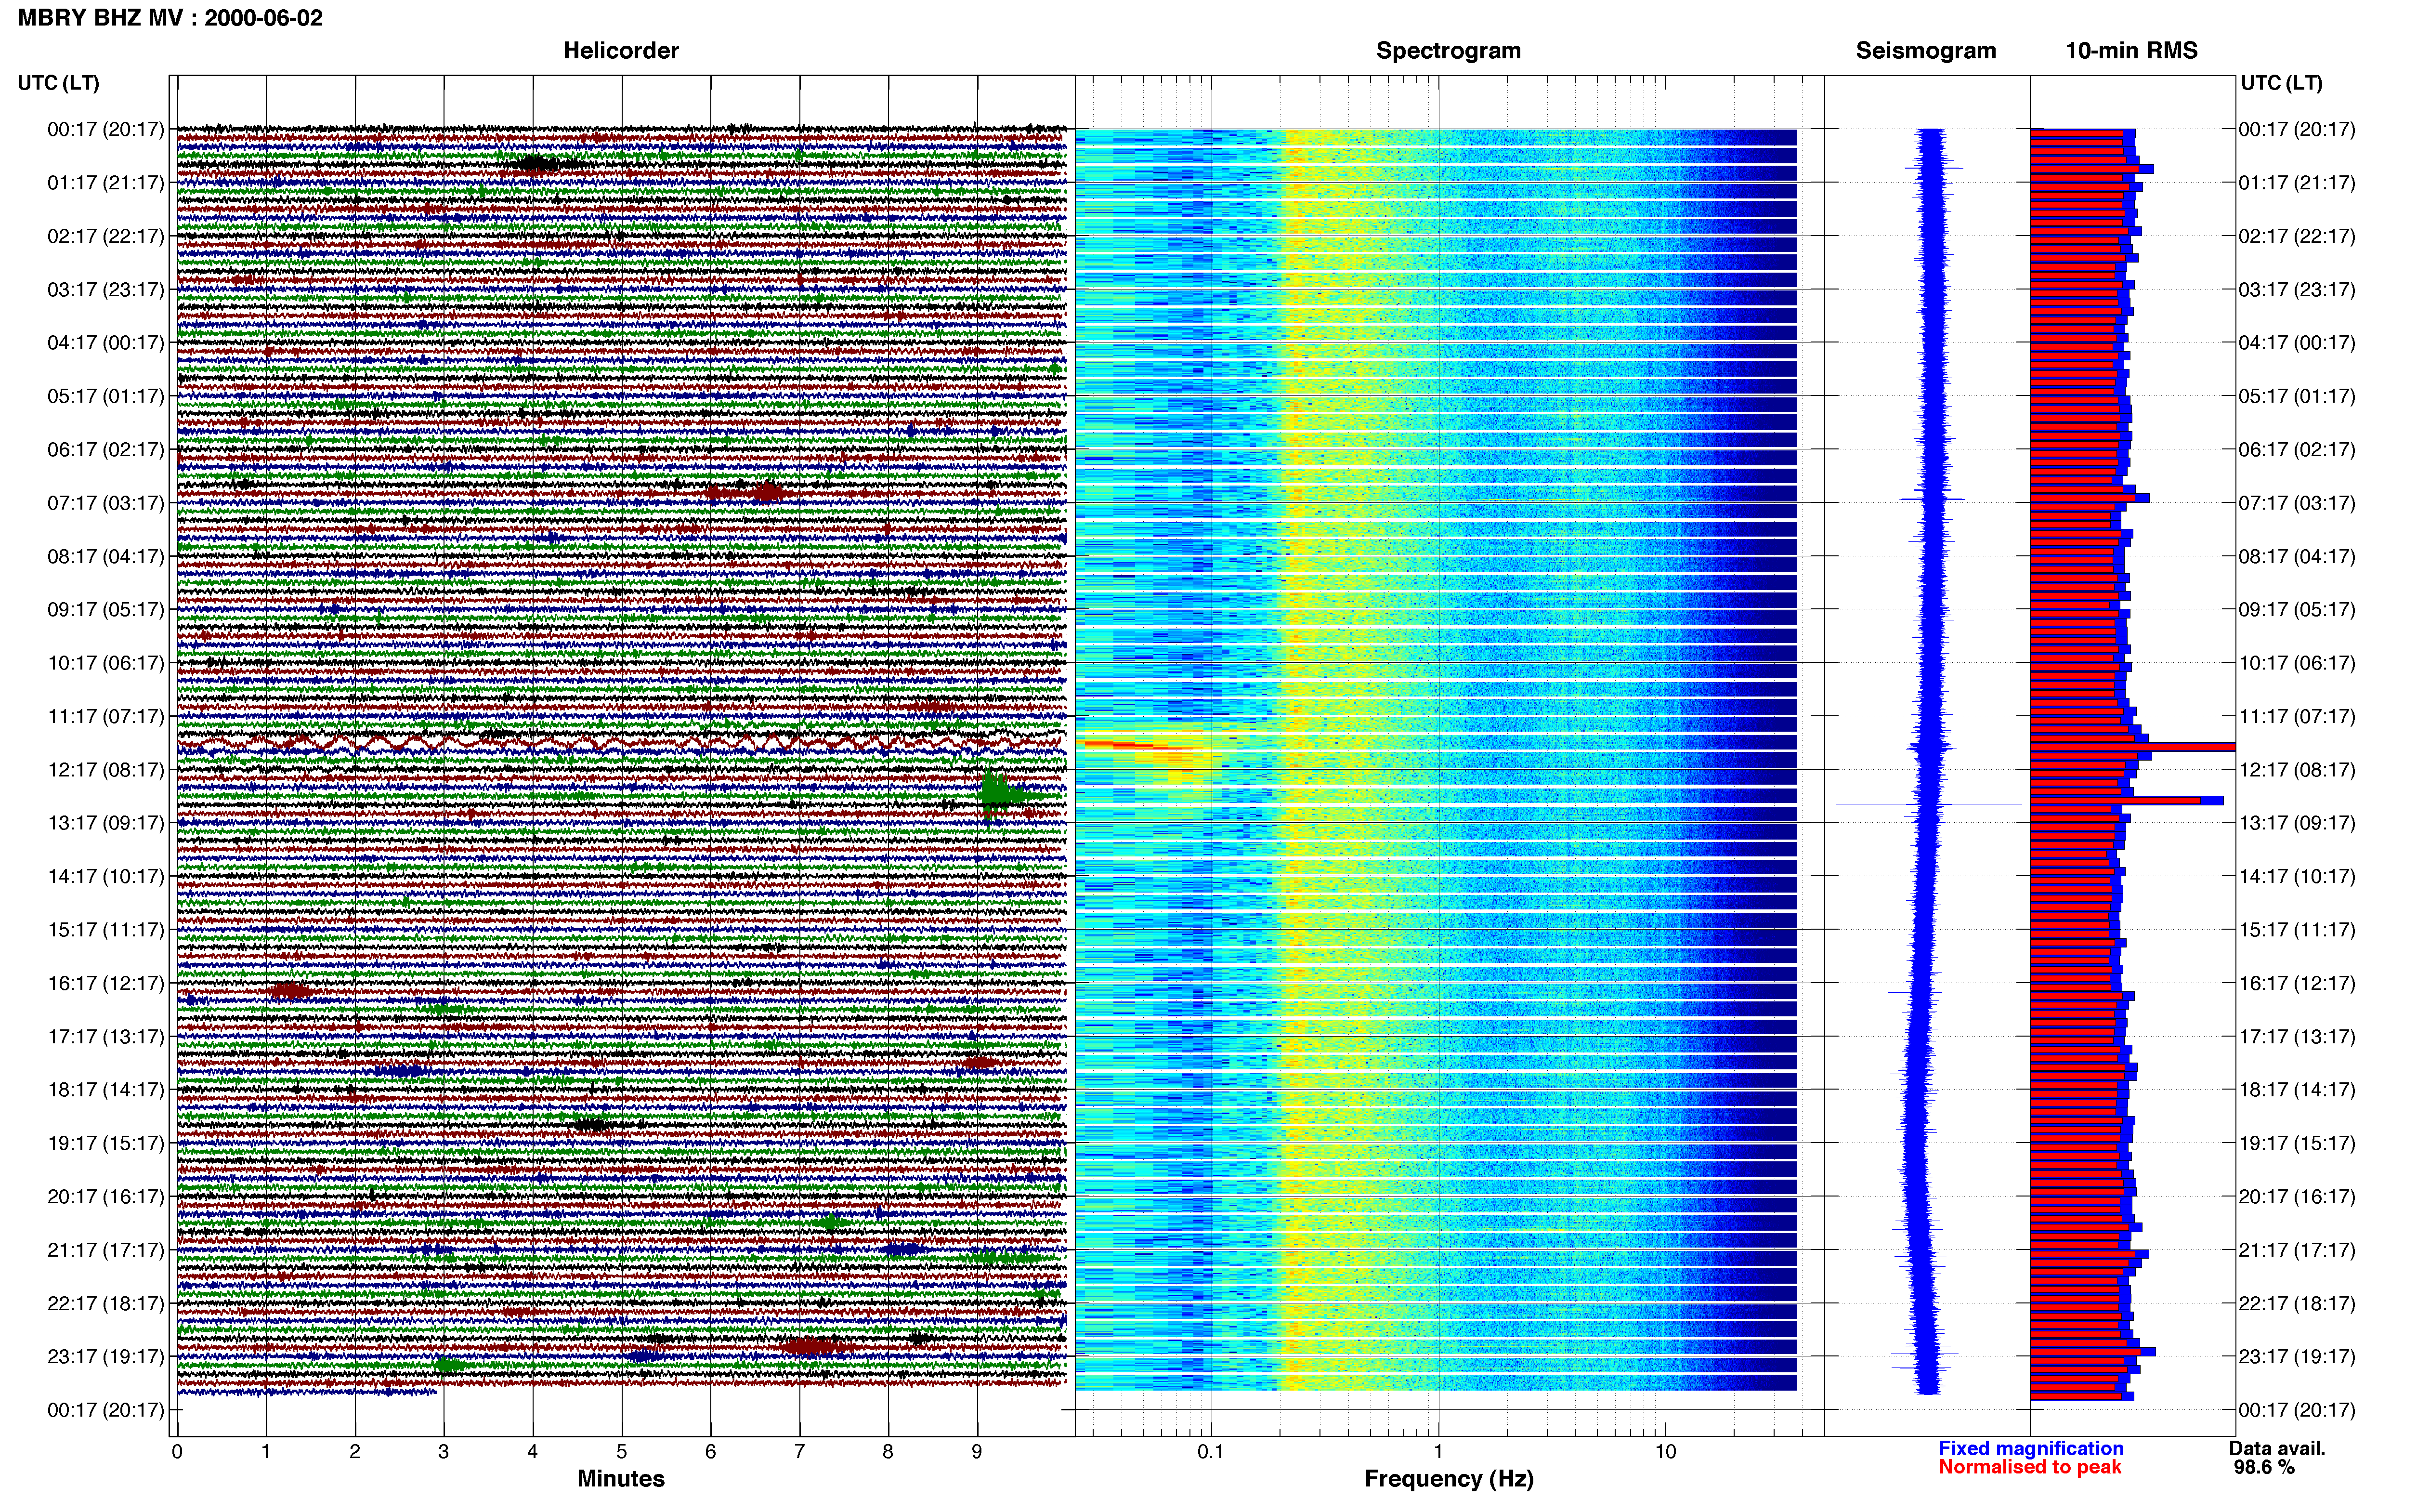Click the dark red event burst near 16:27 in the helicorder
Screen dimensions: 2417x1512
[x=290, y=991]
